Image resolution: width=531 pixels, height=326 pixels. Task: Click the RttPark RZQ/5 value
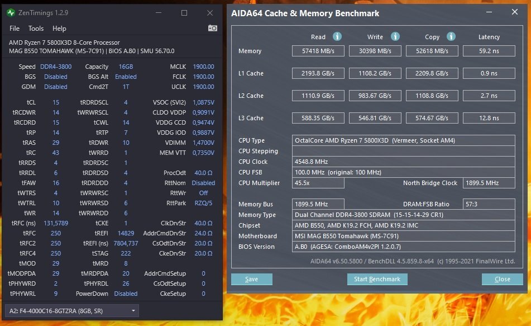coord(203,203)
